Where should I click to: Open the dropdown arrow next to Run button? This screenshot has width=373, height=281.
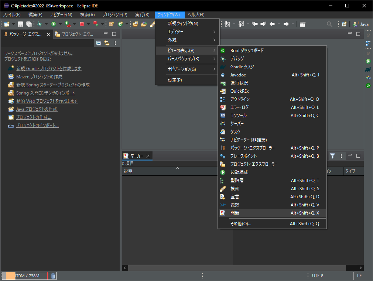tap(60, 24)
